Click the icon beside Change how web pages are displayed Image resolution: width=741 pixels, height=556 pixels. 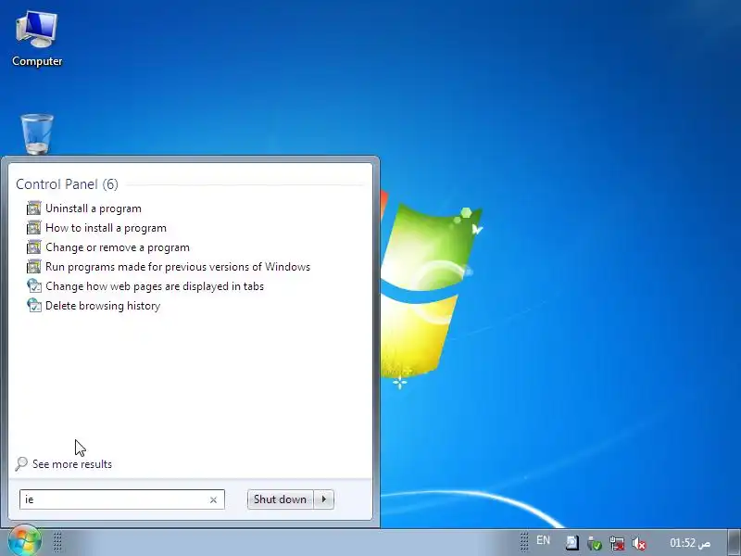click(34, 285)
